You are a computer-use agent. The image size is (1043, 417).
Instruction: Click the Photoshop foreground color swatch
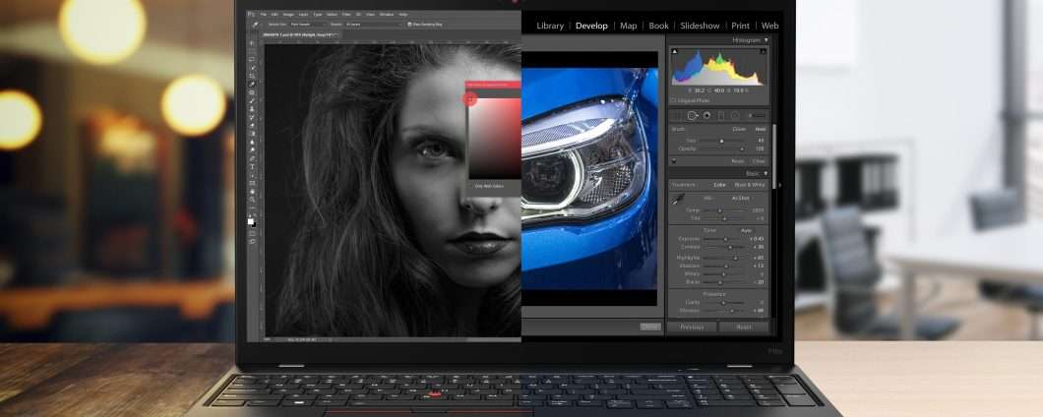pyautogui.click(x=251, y=221)
